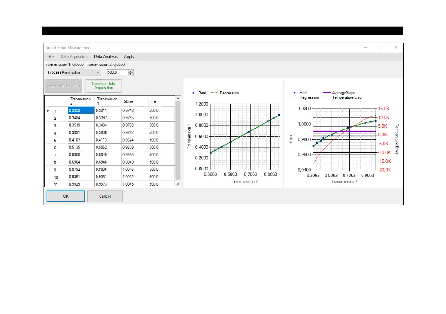446x314 pixels.
Task: Select cell 0,3891 in row 4
Action: [x=81, y=133]
